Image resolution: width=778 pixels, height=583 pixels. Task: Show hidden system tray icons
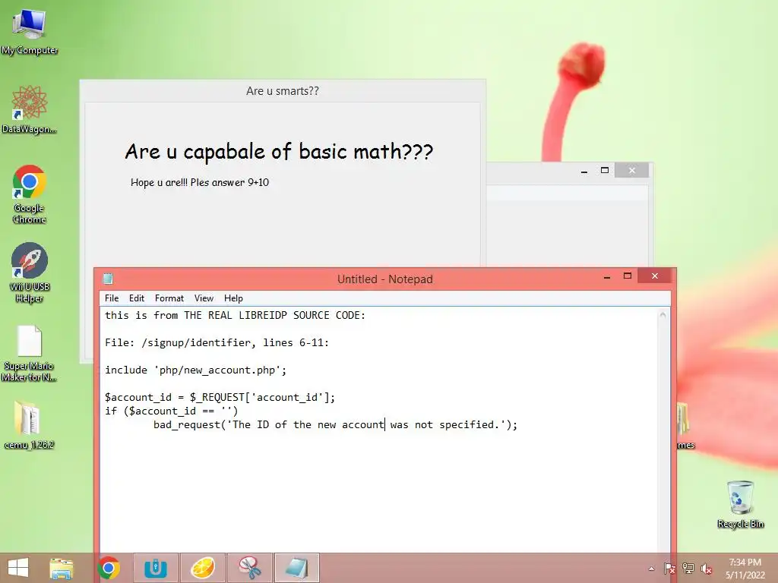click(x=651, y=569)
